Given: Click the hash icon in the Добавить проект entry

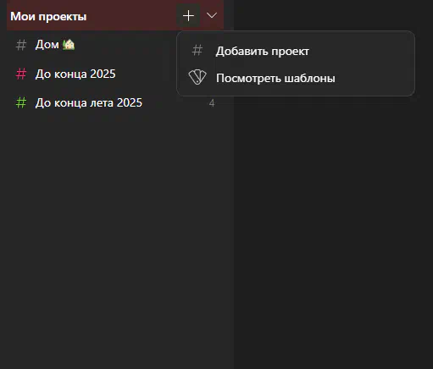Looking at the screenshot, I should point(197,51).
